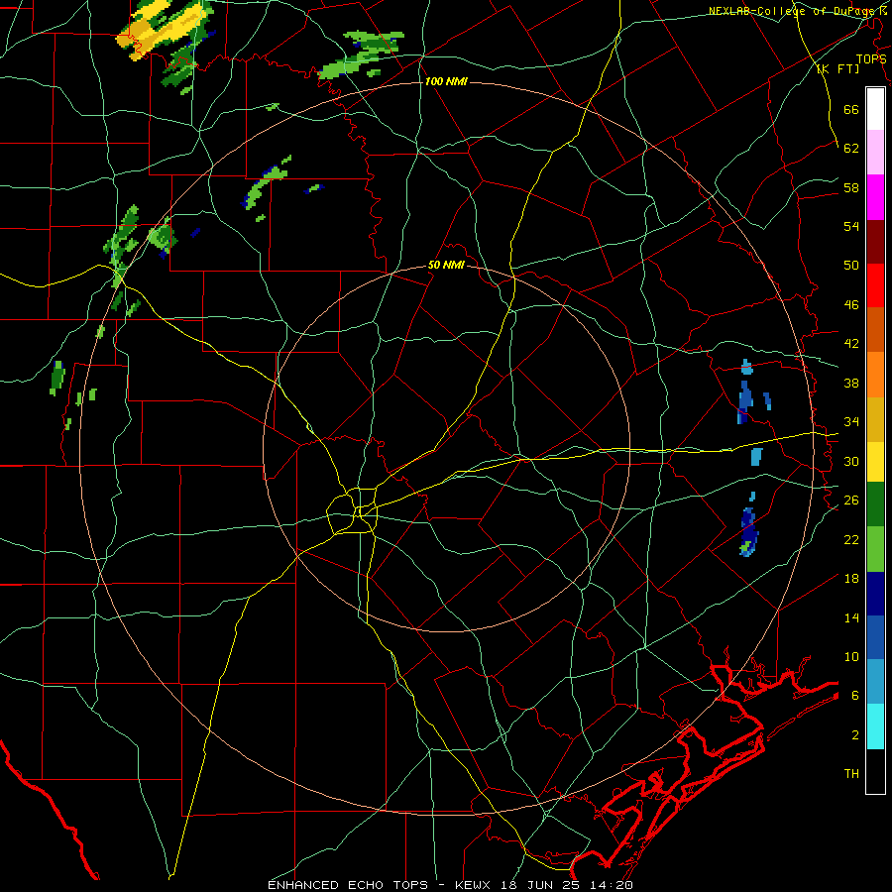Click the dark orange legend swatch
Screen dimensions: 892x892
[875, 330]
